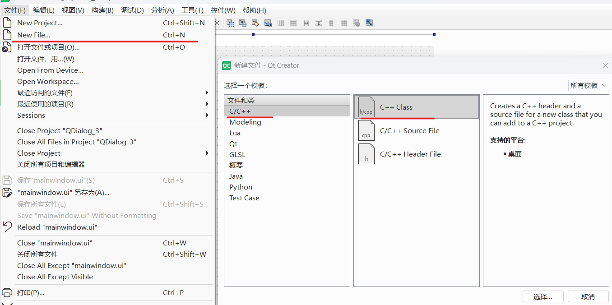Open the 构建(B) menu
Screen dimensions: 612x305
[102, 10]
